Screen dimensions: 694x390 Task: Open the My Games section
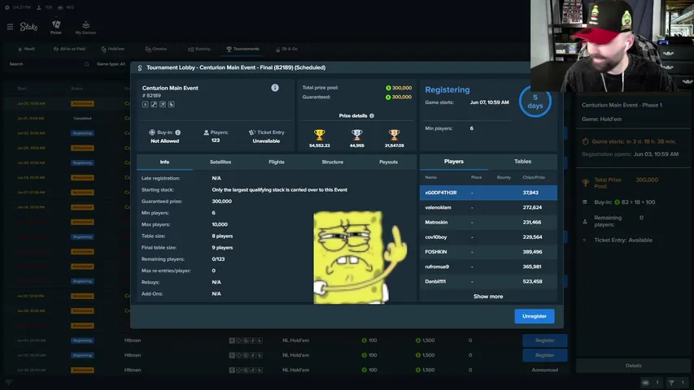(x=85, y=28)
